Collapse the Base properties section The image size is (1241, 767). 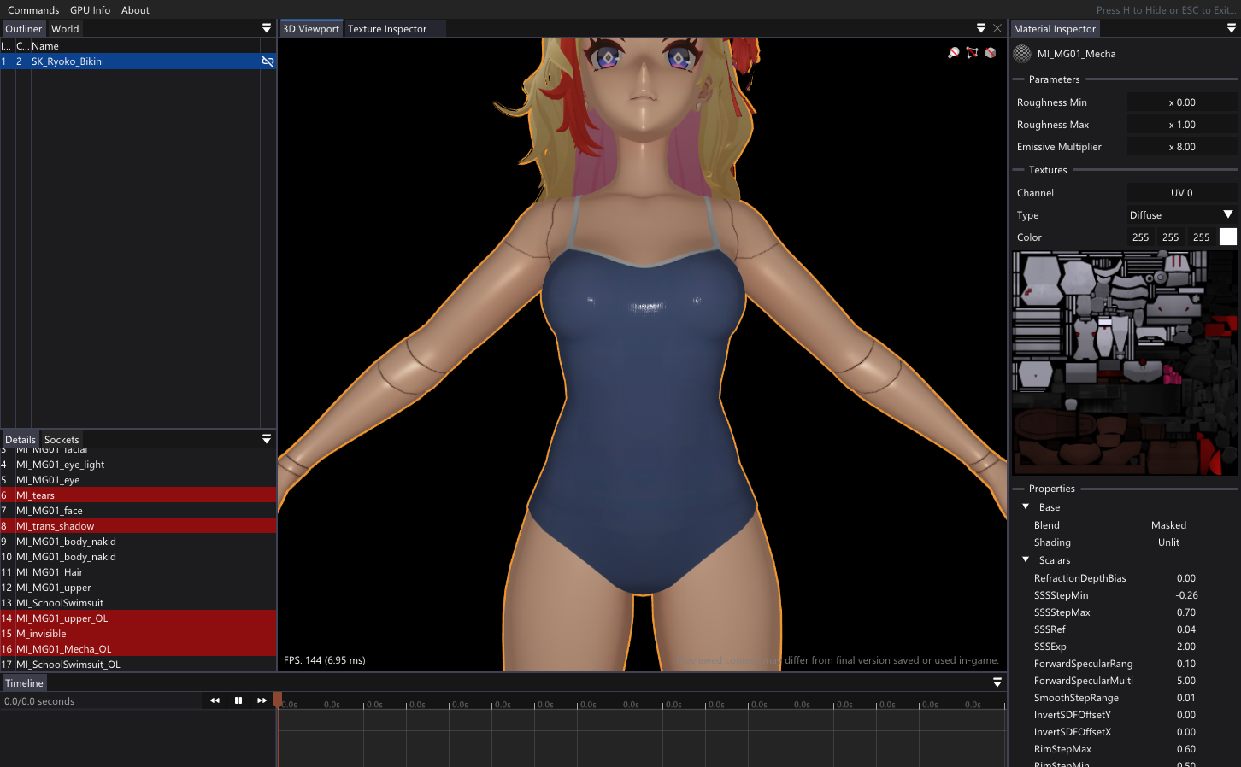click(x=1026, y=507)
